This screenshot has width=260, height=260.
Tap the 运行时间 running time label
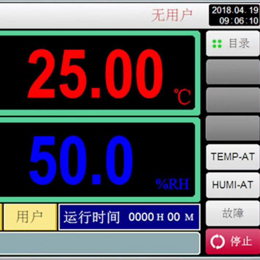click(x=91, y=217)
